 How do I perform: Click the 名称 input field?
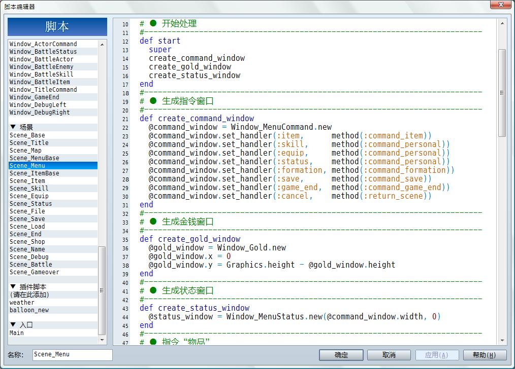point(72,355)
